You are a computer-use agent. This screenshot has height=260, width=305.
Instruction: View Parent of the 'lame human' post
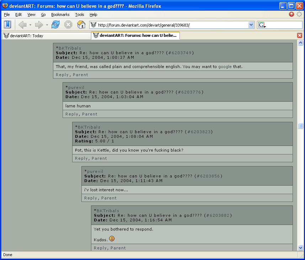click(90, 114)
